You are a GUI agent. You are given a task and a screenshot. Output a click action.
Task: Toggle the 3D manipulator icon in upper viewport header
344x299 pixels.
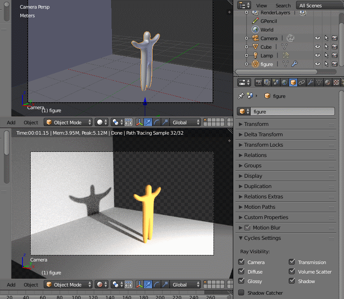point(139,122)
